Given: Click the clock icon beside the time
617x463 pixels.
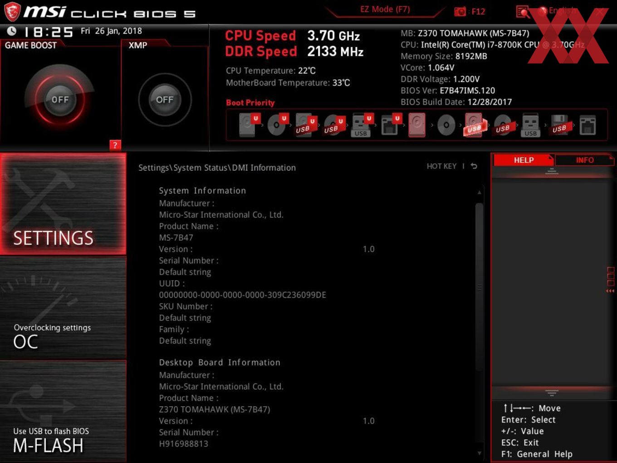Looking at the screenshot, I should coord(12,31).
